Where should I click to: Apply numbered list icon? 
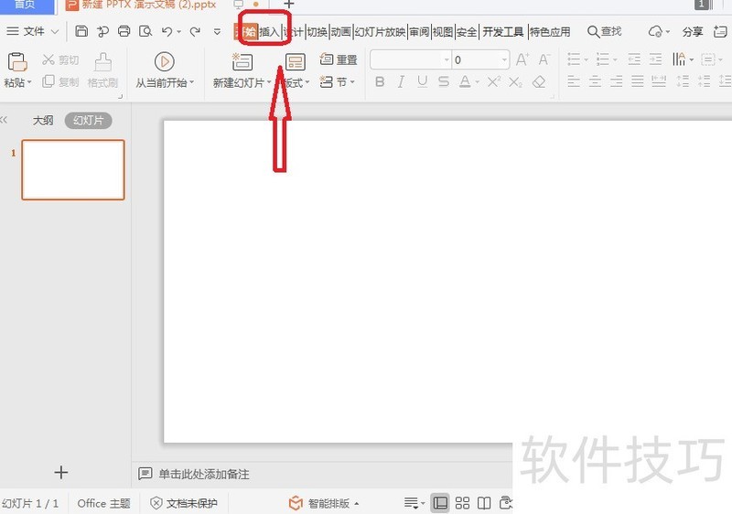click(603, 59)
